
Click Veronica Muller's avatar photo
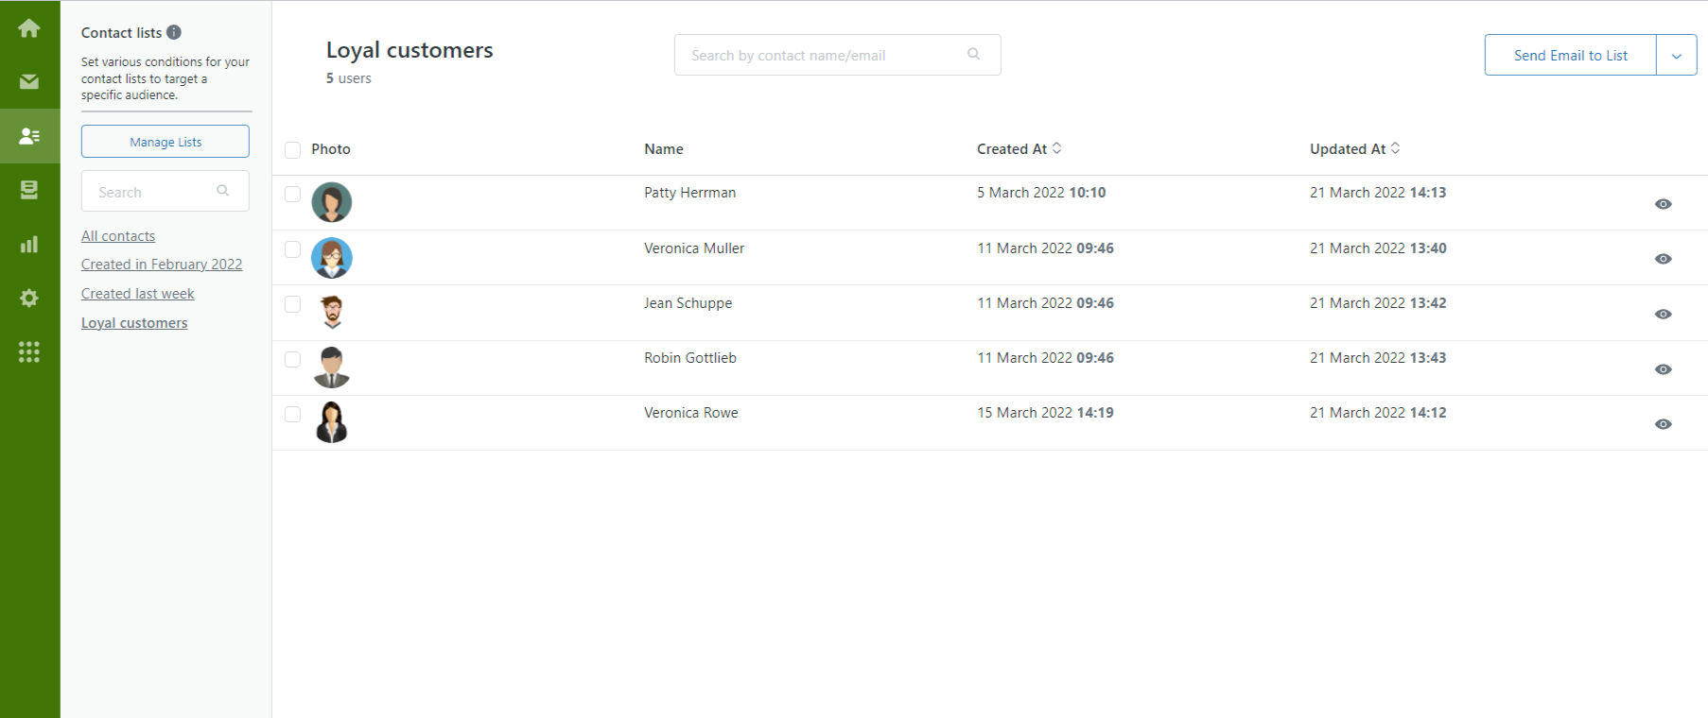pyautogui.click(x=332, y=258)
